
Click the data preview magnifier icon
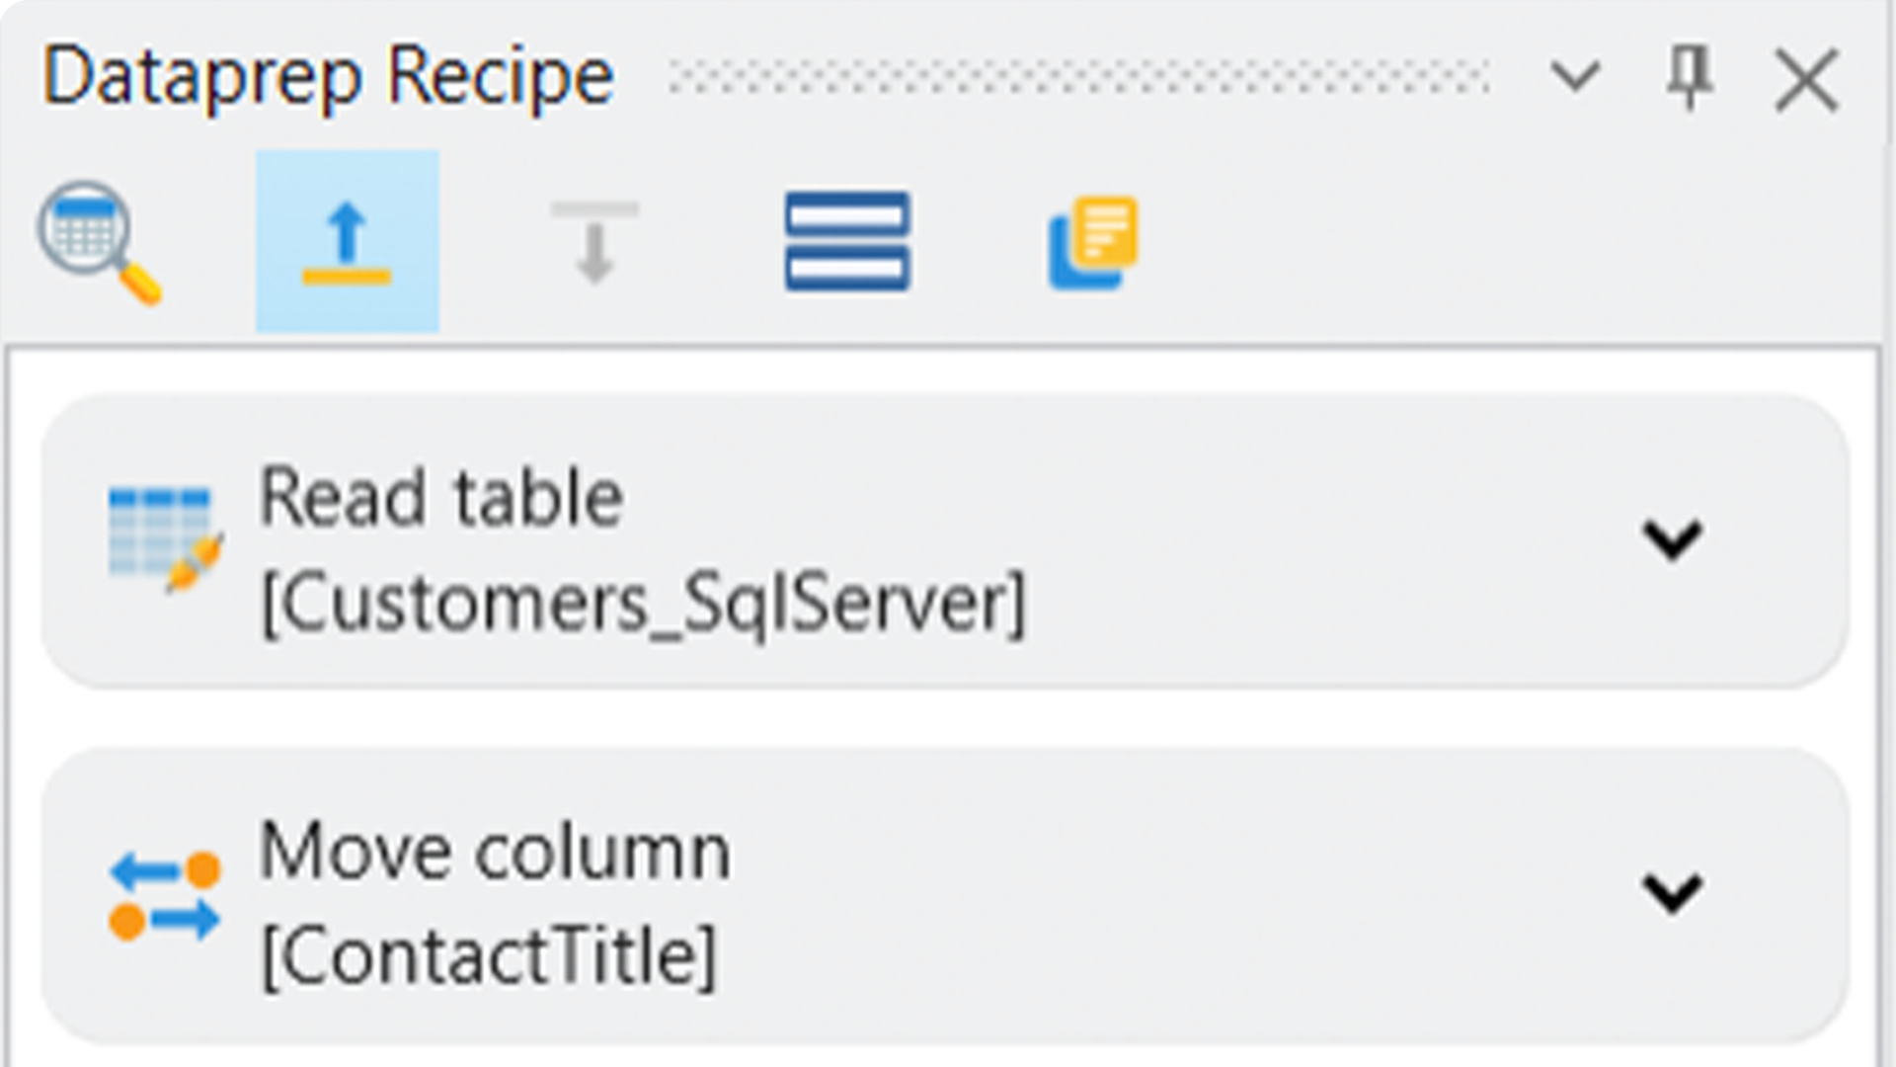[99, 242]
